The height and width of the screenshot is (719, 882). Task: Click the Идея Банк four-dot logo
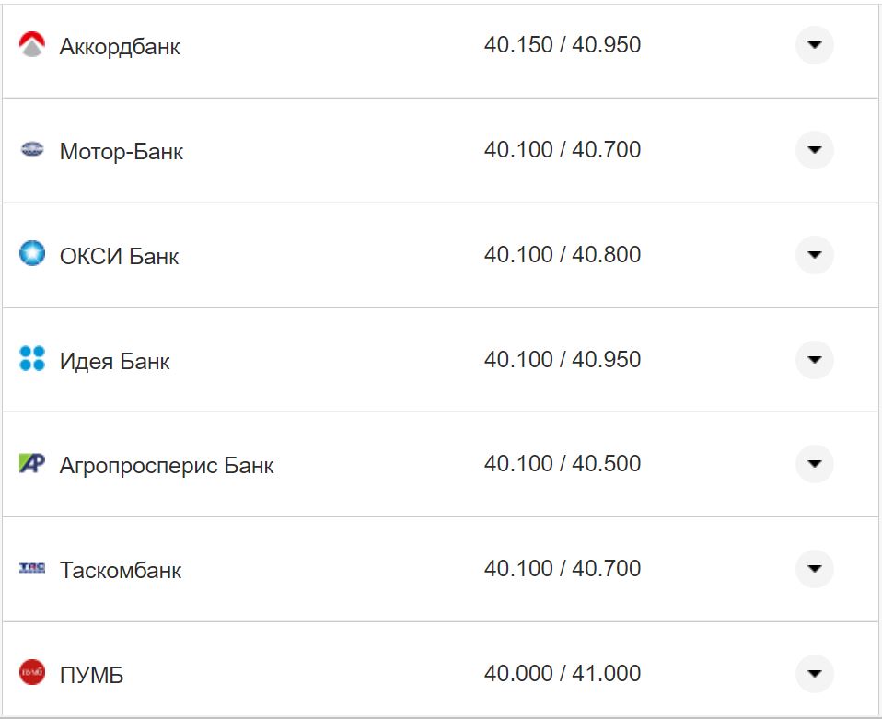[32, 359]
